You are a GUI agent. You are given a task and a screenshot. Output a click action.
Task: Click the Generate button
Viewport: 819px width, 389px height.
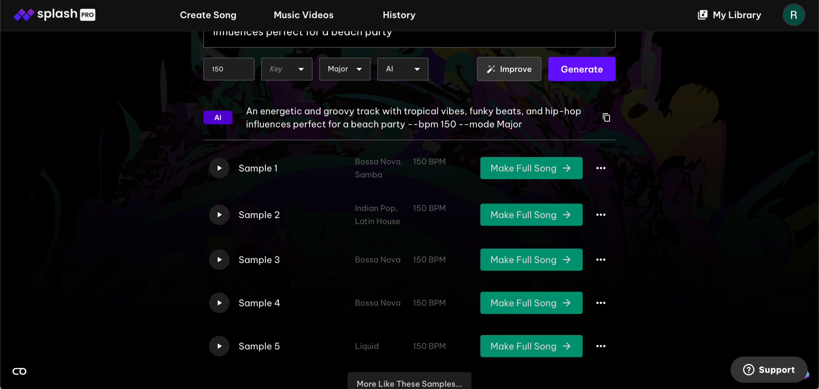581,69
